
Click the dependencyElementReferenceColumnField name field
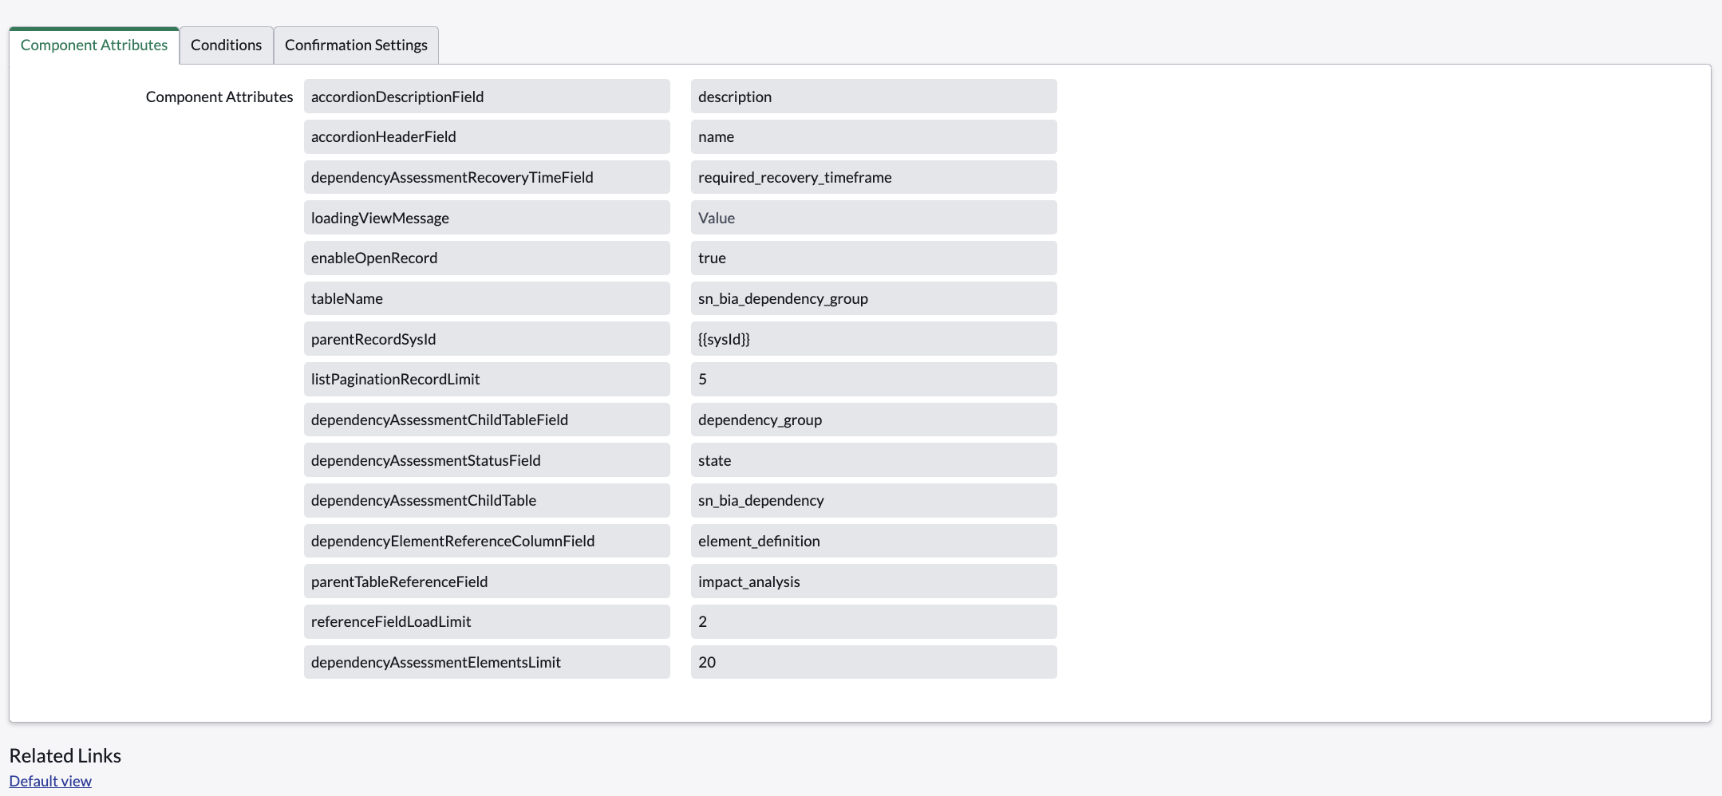(x=487, y=541)
